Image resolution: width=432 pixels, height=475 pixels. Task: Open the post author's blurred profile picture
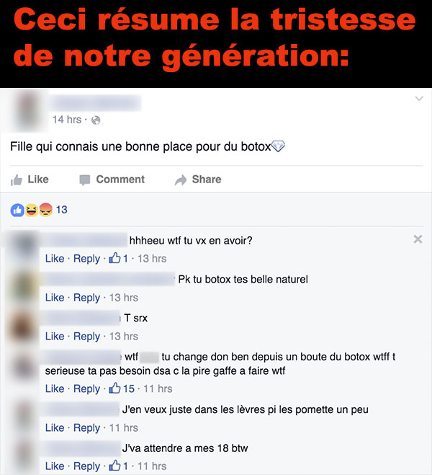coord(28,110)
